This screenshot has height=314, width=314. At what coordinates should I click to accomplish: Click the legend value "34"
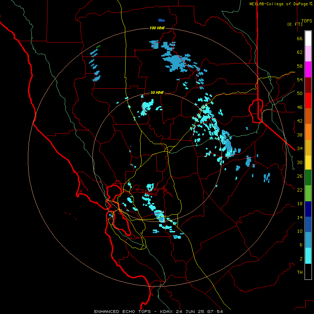coord(300,149)
